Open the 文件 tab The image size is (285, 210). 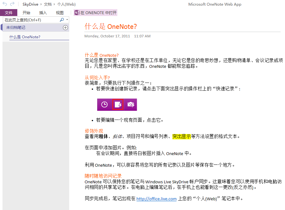[x=8, y=13]
